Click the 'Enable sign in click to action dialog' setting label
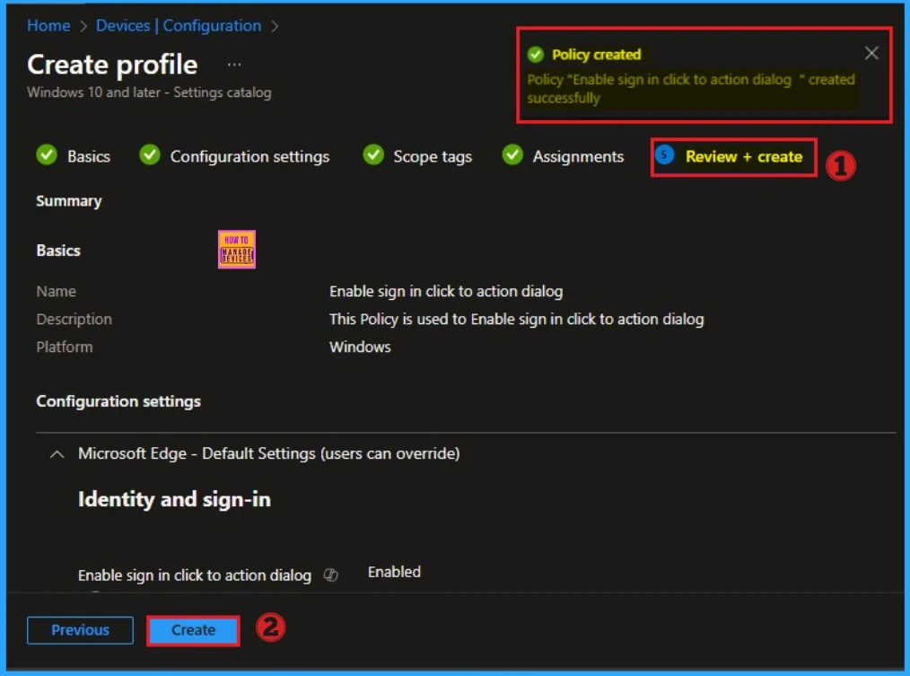The width and height of the screenshot is (910, 676). coord(195,575)
